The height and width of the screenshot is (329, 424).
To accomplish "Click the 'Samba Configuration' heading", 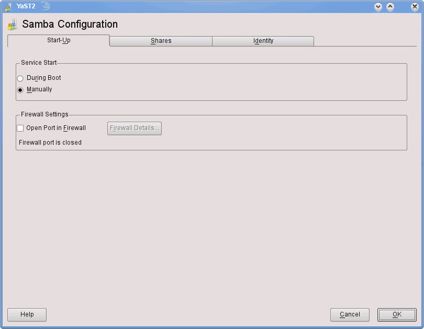I will [70, 24].
